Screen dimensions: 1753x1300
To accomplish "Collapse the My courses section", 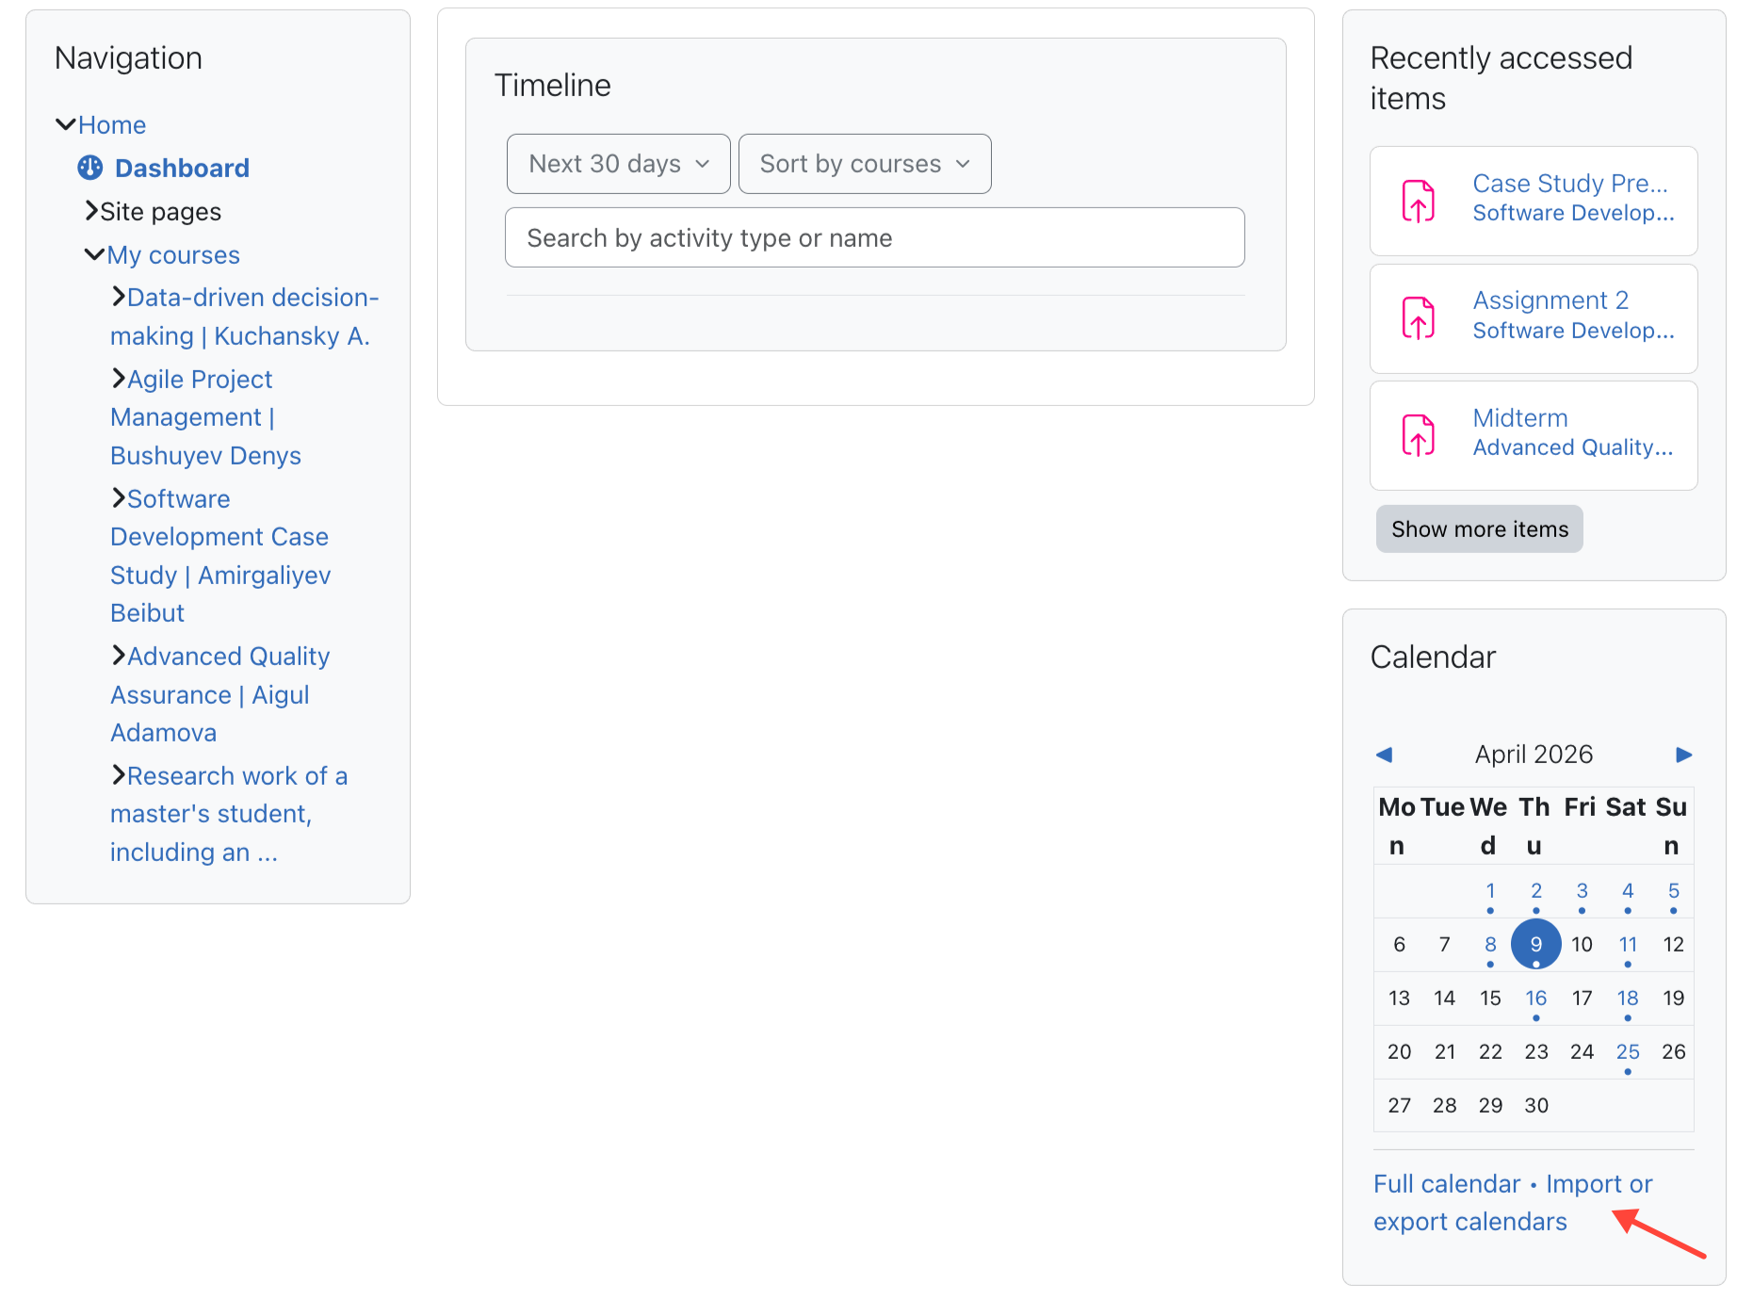I will tap(94, 252).
